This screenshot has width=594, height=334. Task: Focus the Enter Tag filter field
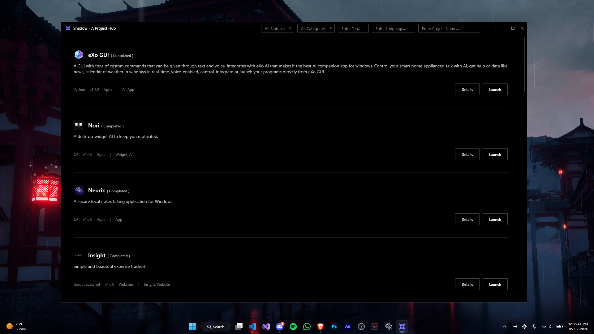(353, 28)
